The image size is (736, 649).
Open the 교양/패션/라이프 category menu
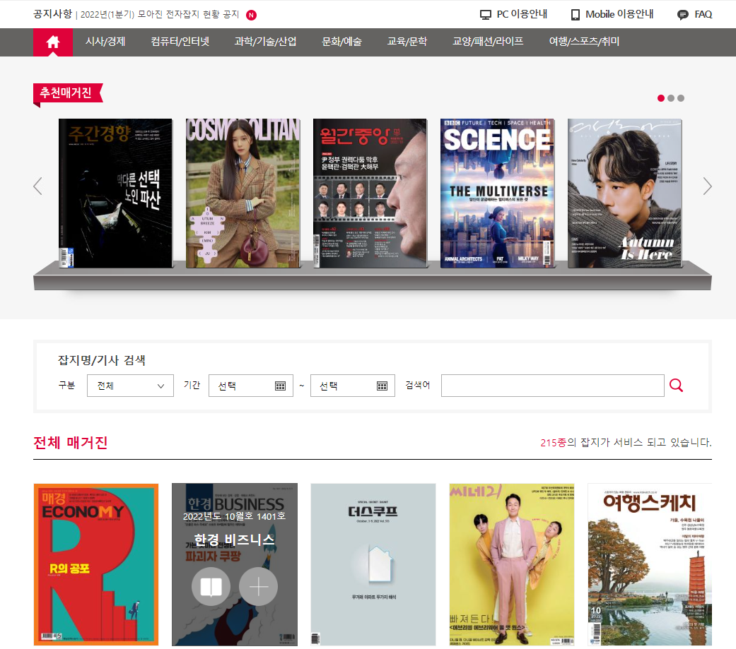488,42
